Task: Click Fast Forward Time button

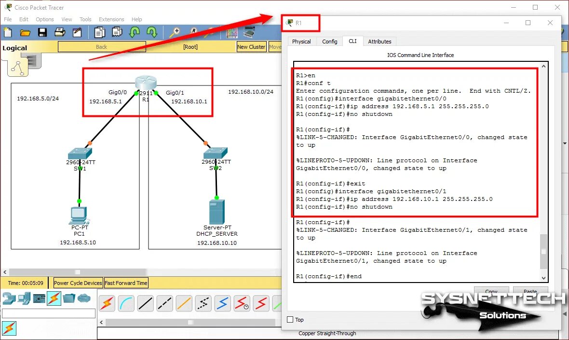Action: coord(126,283)
